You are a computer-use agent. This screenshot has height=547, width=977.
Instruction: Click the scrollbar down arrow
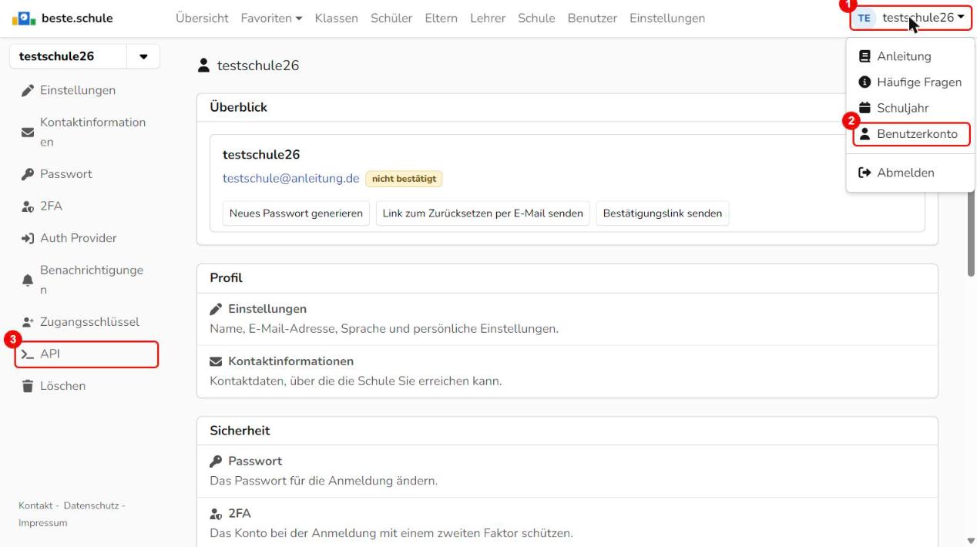pyautogui.click(x=971, y=541)
